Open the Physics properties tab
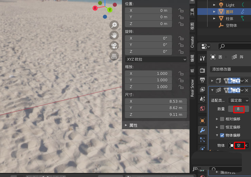This screenshot has height=177, width=251. click(x=202, y=149)
